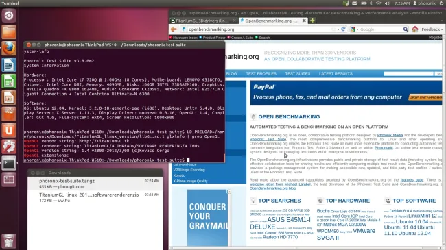The image size is (446, 250).
Task: Click the VMware SVGA II hardware tag
Action: (346, 234)
